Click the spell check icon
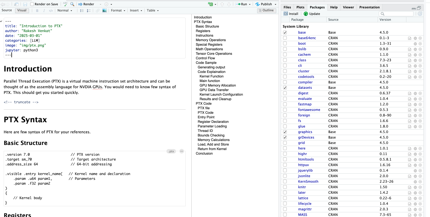This screenshot has width=430, height=217. [65, 4]
